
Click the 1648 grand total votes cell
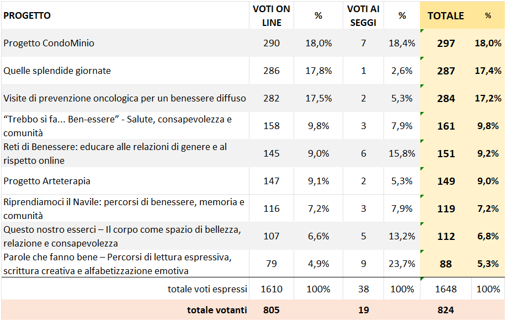pyautogui.click(x=446, y=289)
